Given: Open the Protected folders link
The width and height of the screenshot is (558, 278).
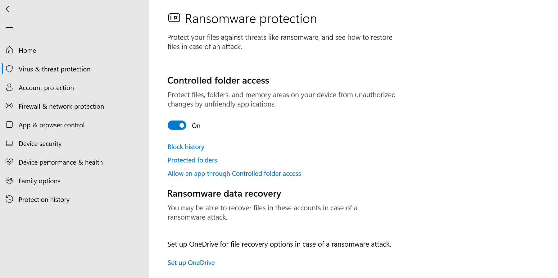Looking at the screenshot, I should click(192, 160).
